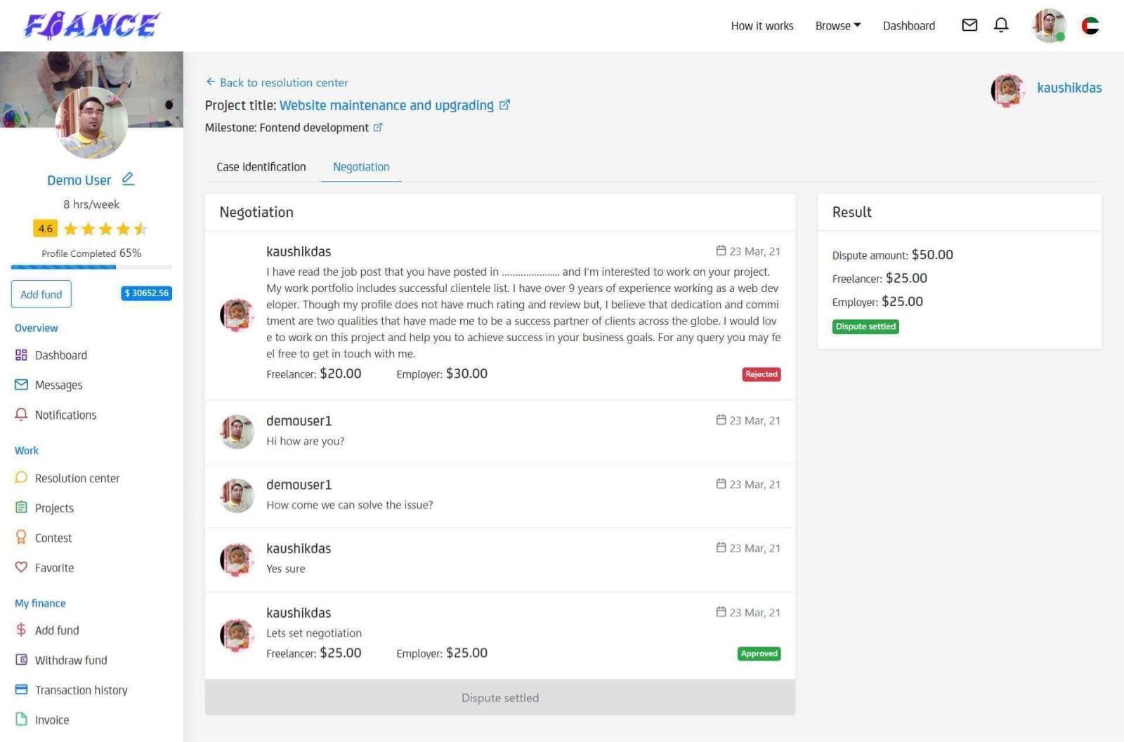The width and height of the screenshot is (1124, 742).
Task: Select the UAE flag language icon
Action: point(1090,26)
